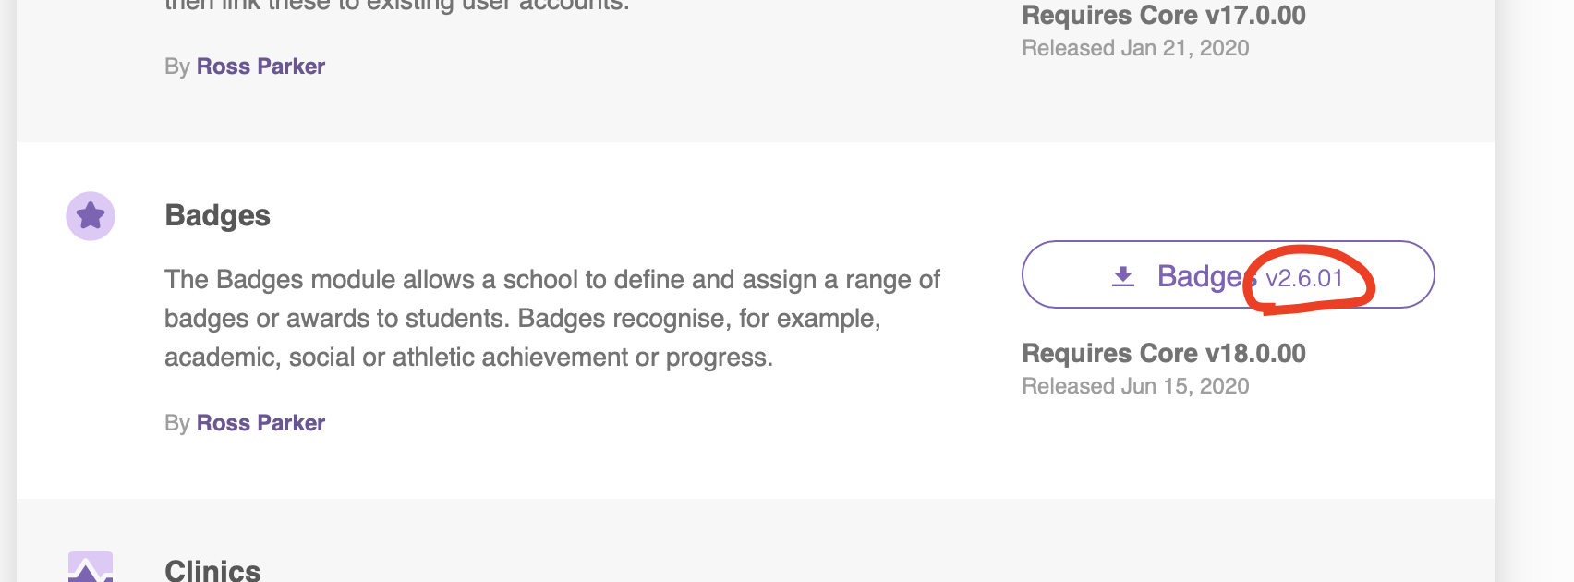Click the download arrow icon beside Badges

(1123, 276)
